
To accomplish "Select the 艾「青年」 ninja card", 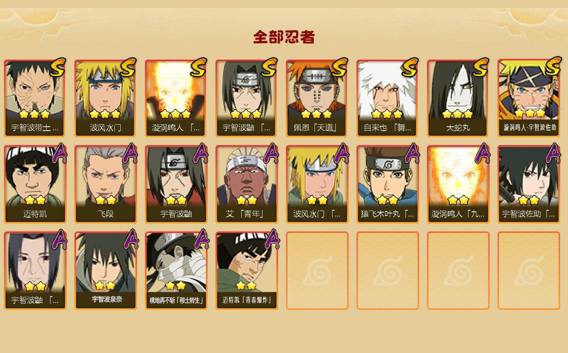I will point(246,184).
